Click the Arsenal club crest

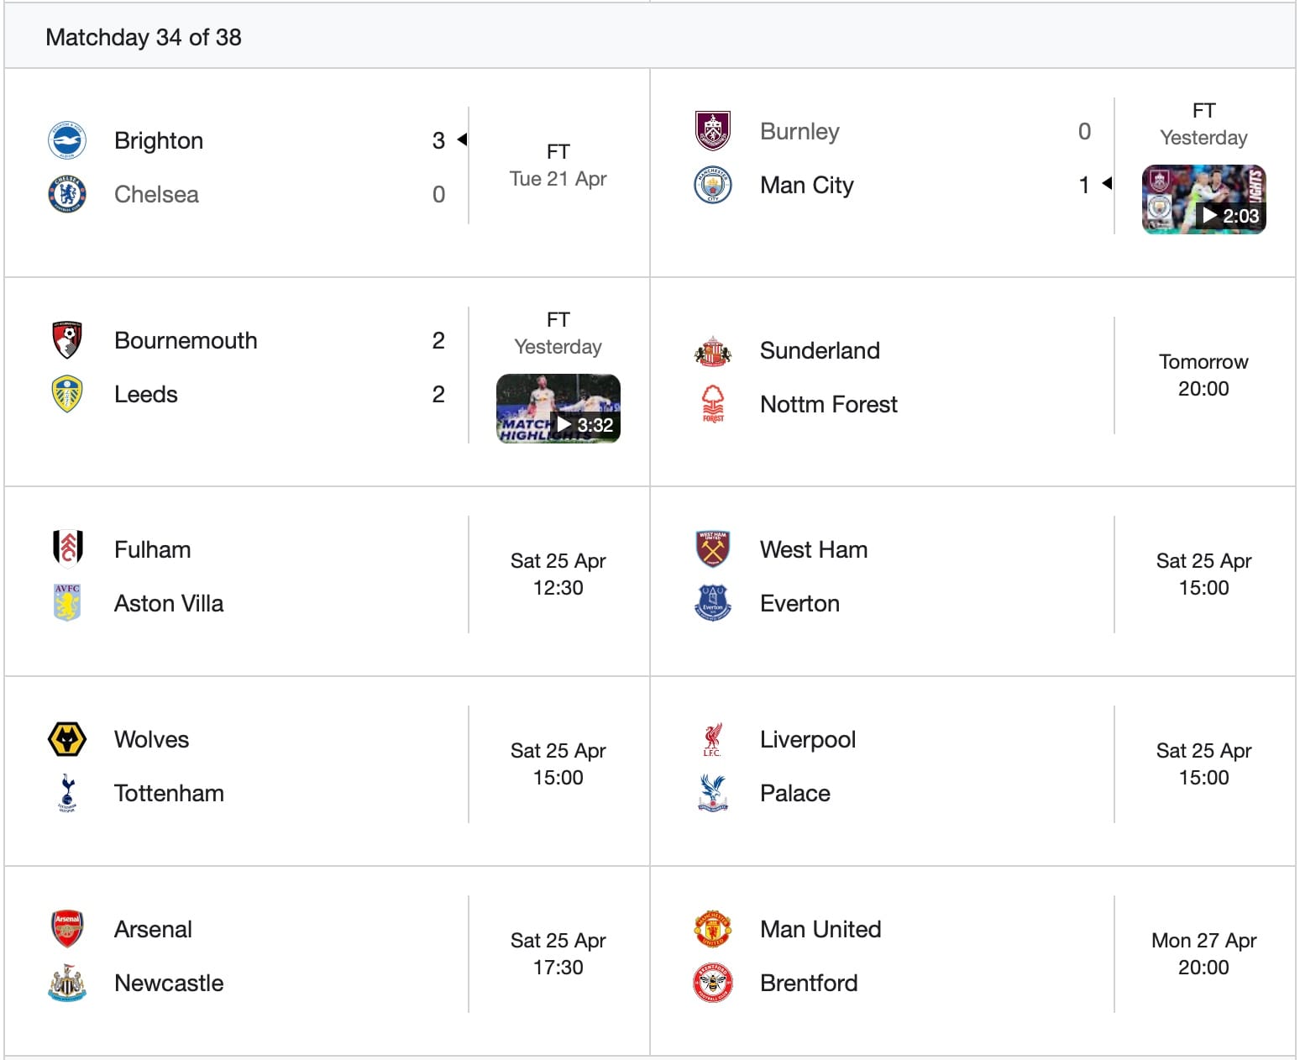pyautogui.click(x=67, y=929)
